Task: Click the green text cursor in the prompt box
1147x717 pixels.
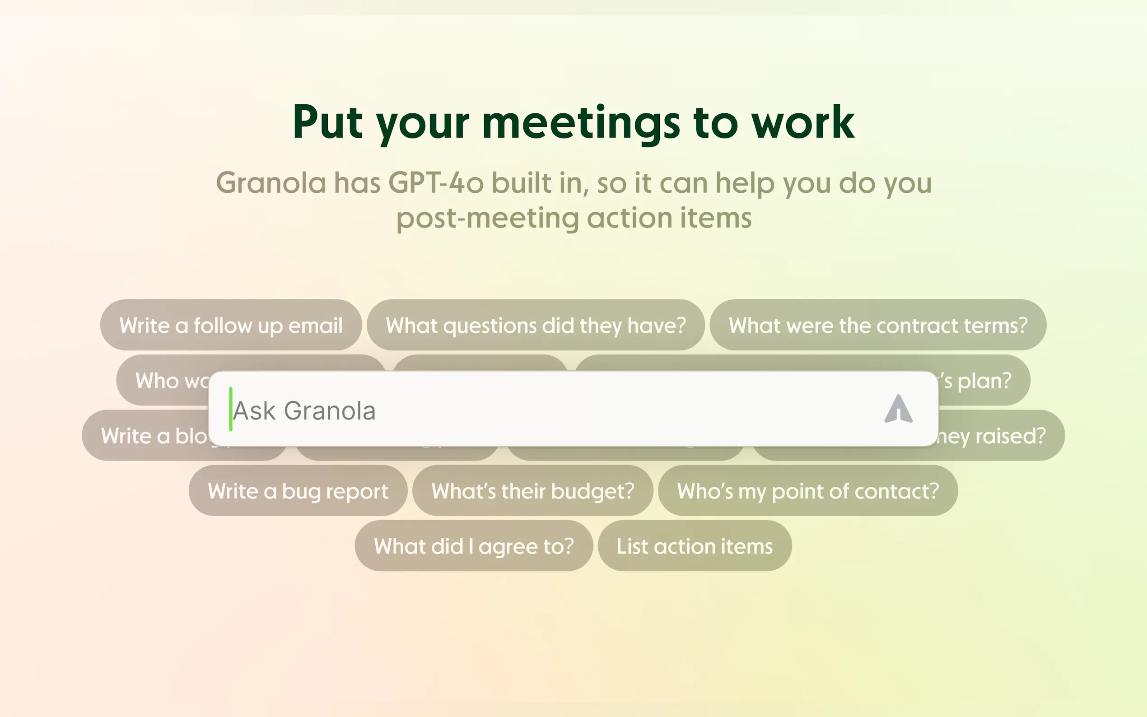Action: tap(231, 409)
